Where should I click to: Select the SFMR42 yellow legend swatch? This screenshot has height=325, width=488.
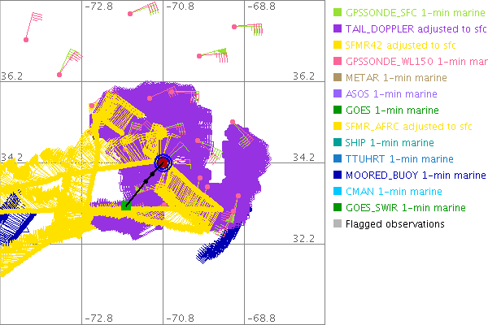point(338,45)
